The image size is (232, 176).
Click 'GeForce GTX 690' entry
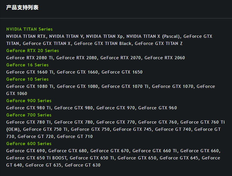pos(25,151)
